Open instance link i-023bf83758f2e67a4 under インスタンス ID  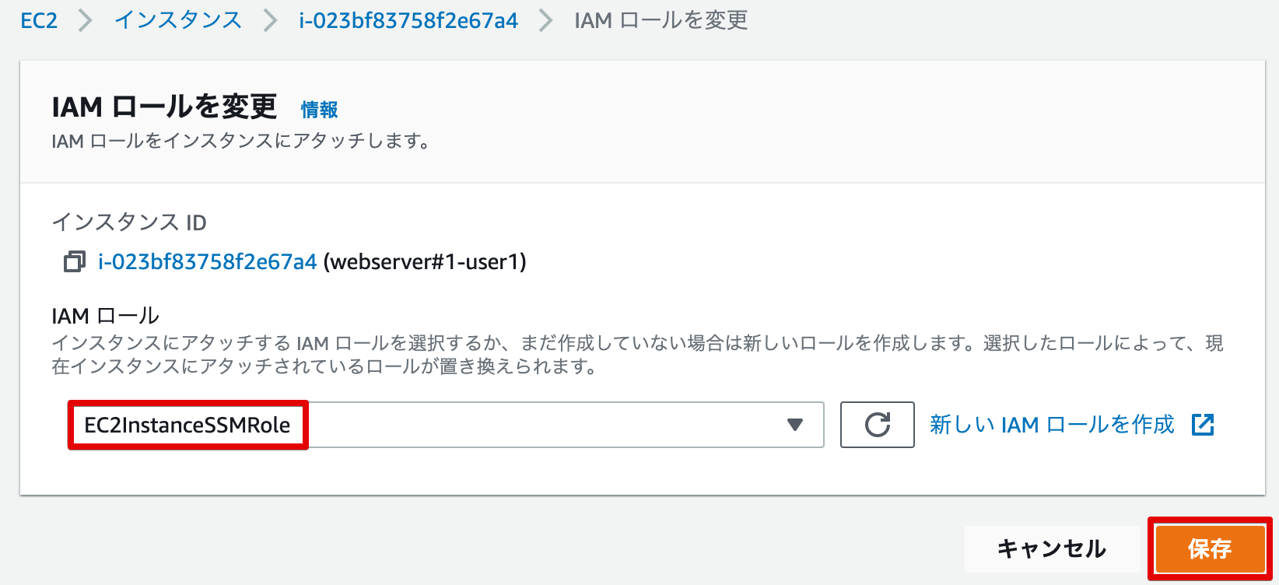tap(207, 262)
